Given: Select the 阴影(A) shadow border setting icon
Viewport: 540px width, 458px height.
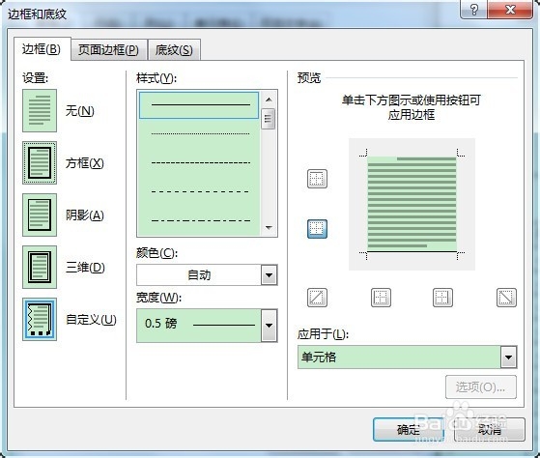Looking at the screenshot, I should click(x=40, y=215).
